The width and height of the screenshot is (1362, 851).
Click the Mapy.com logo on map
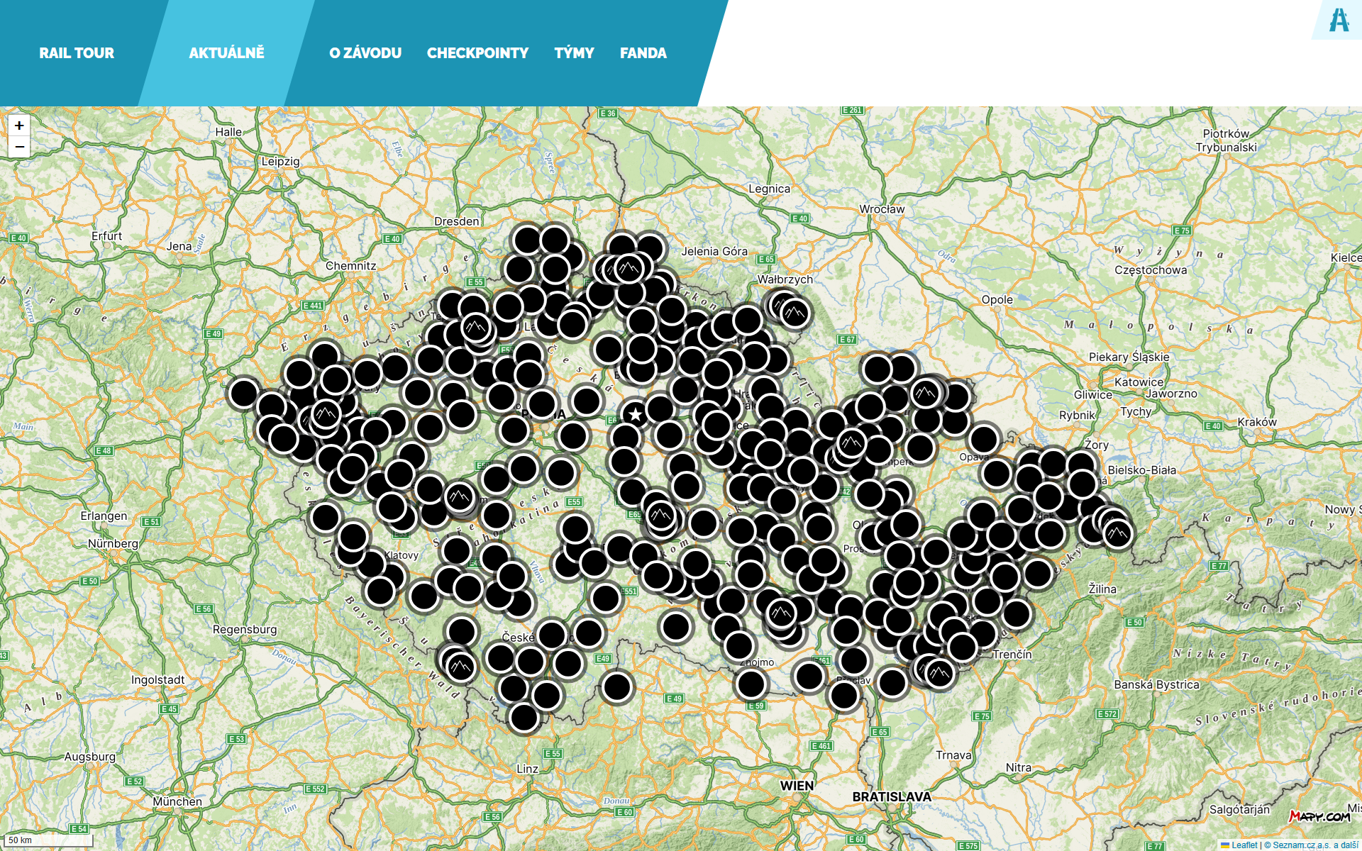pos(1319,816)
